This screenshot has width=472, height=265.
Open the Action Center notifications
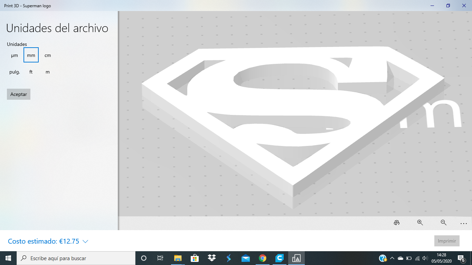(x=461, y=258)
